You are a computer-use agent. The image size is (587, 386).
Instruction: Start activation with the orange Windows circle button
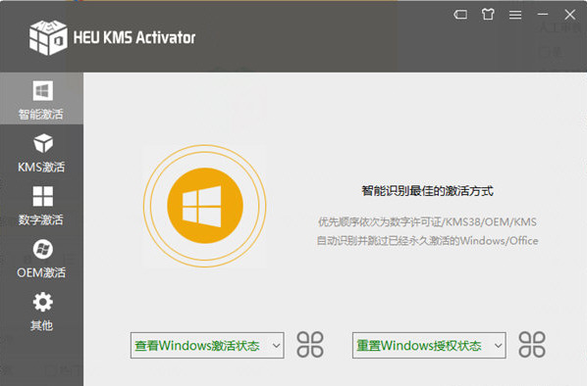[205, 206]
